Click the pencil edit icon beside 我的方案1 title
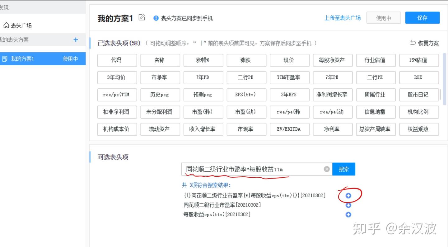This screenshot has height=247, width=448. pyautogui.click(x=141, y=18)
